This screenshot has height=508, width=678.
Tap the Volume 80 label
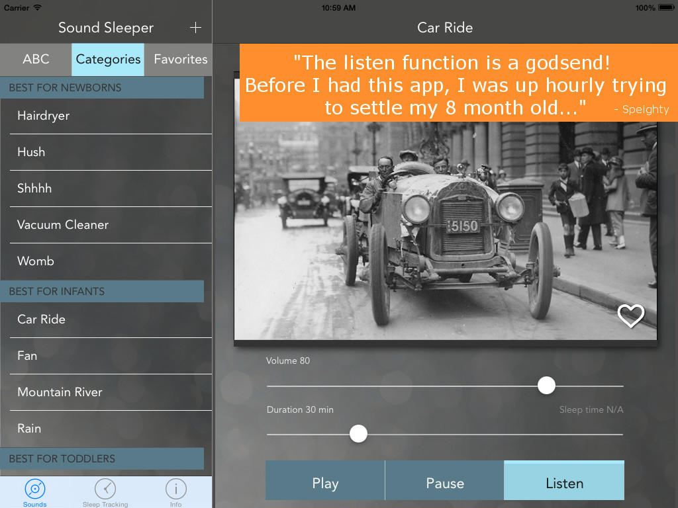click(x=288, y=360)
